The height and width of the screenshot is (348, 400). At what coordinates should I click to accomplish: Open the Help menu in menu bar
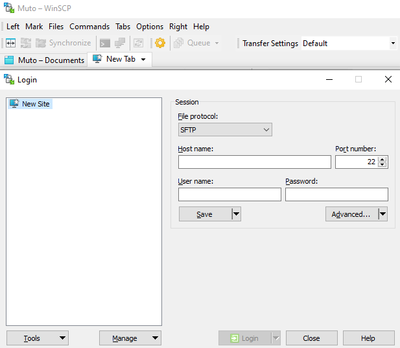201,27
